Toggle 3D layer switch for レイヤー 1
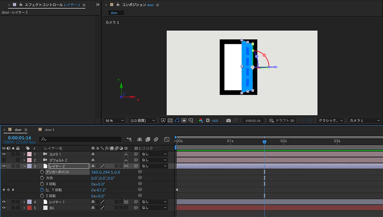 click(126, 202)
